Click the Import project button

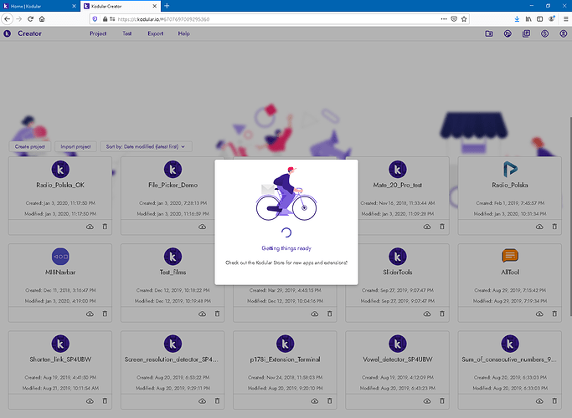[x=75, y=146]
